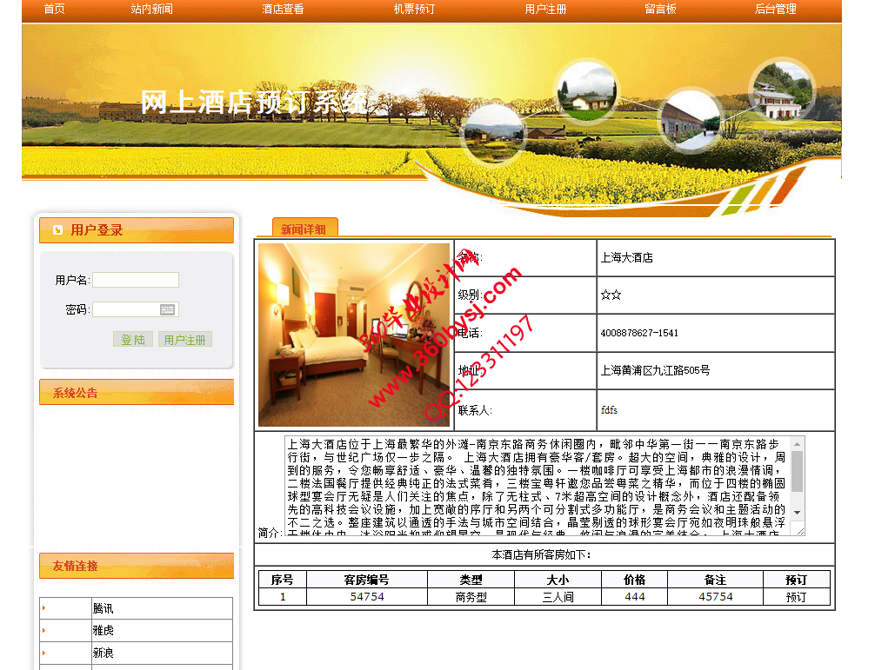The width and height of the screenshot is (895, 670).
Task: Click the 商务型 room type cell
Action: (471, 597)
